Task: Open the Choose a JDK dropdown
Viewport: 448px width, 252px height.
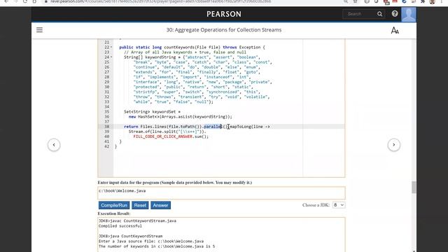Action: point(339,205)
